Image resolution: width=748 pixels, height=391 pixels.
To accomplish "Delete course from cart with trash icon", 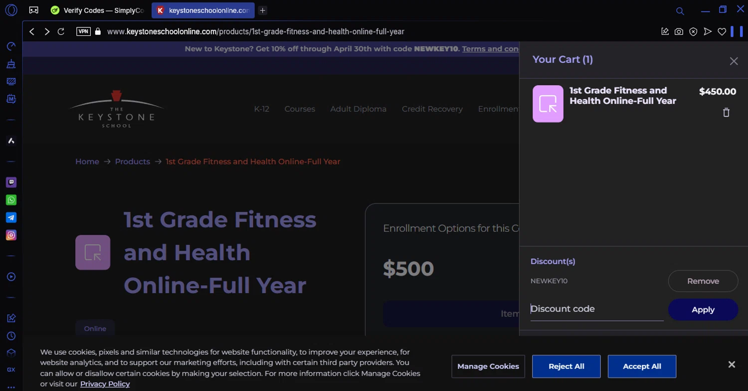I will [x=726, y=112].
